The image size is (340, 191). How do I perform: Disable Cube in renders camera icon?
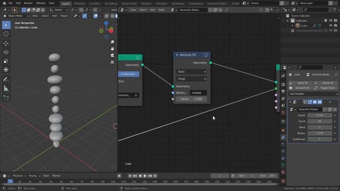click(x=336, y=25)
